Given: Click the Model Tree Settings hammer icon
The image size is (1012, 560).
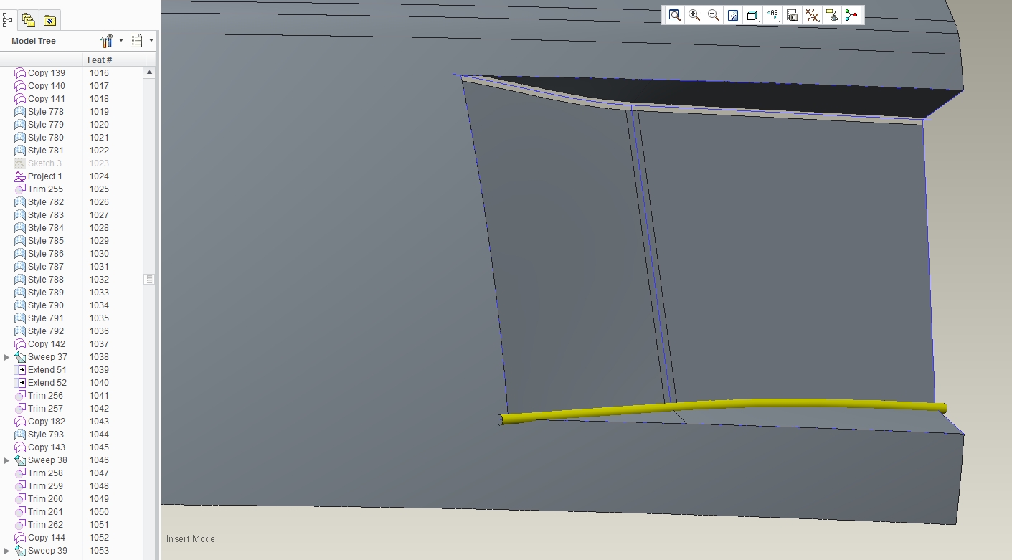Looking at the screenshot, I should click(x=107, y=41).
